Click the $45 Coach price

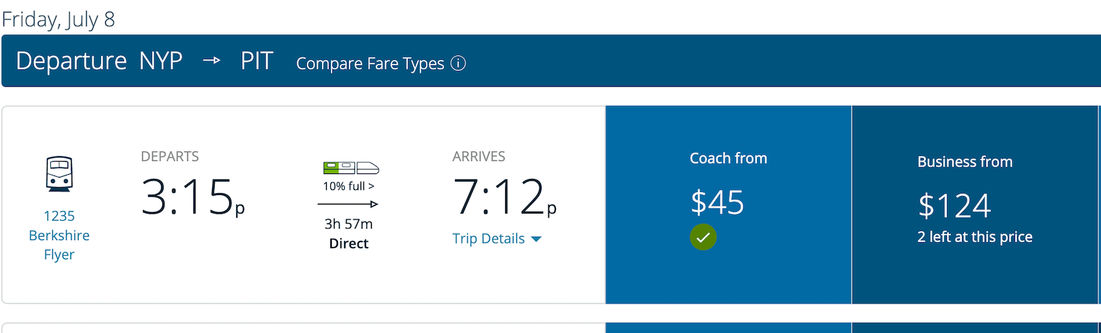pyautogui.click(x=717, y=202)
